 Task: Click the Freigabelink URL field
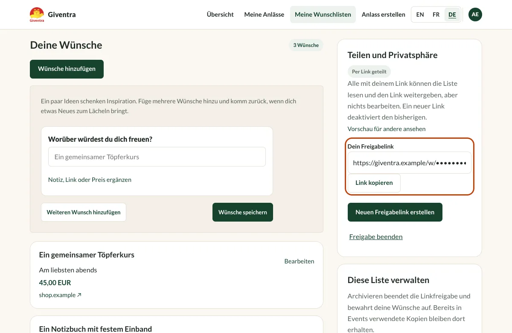point(410,163)
